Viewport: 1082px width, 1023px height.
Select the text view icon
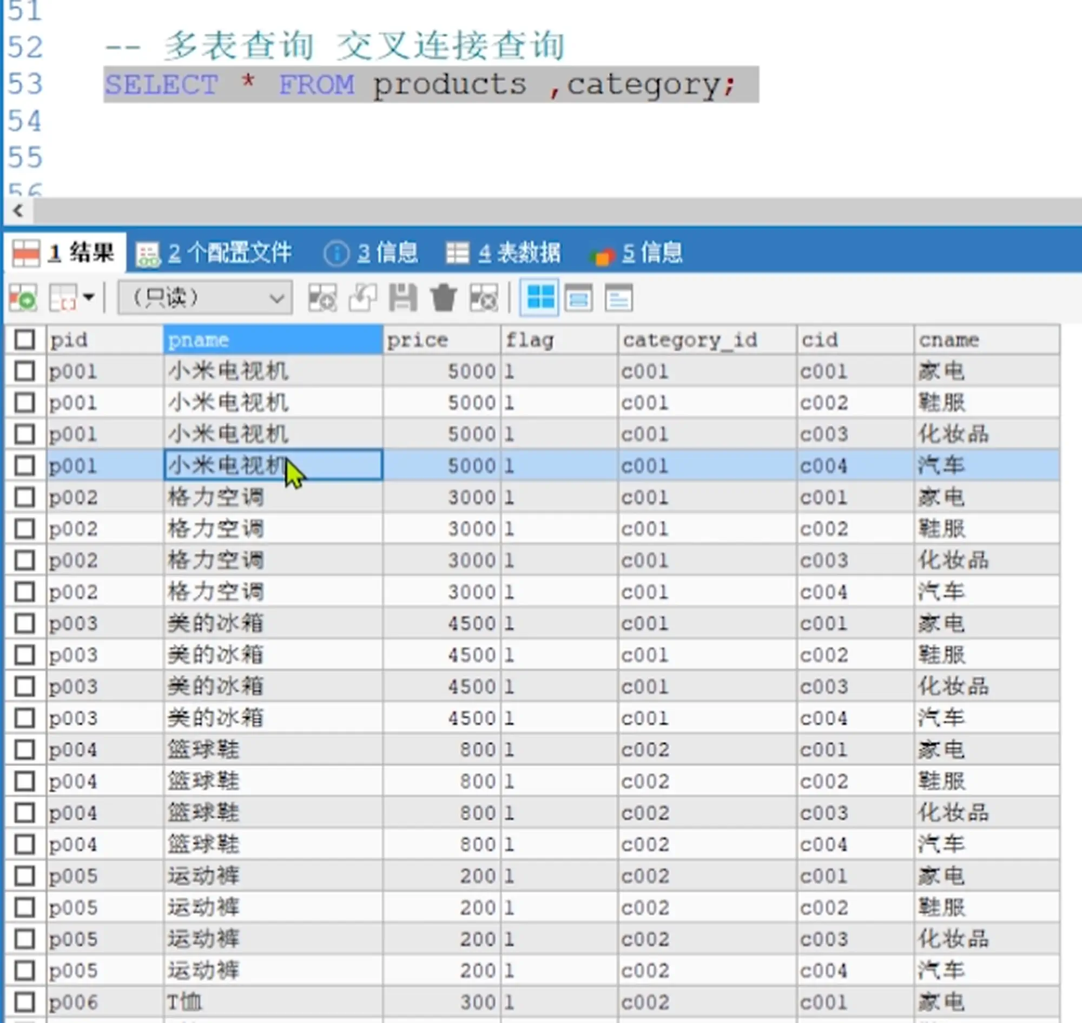pos(619,298)
